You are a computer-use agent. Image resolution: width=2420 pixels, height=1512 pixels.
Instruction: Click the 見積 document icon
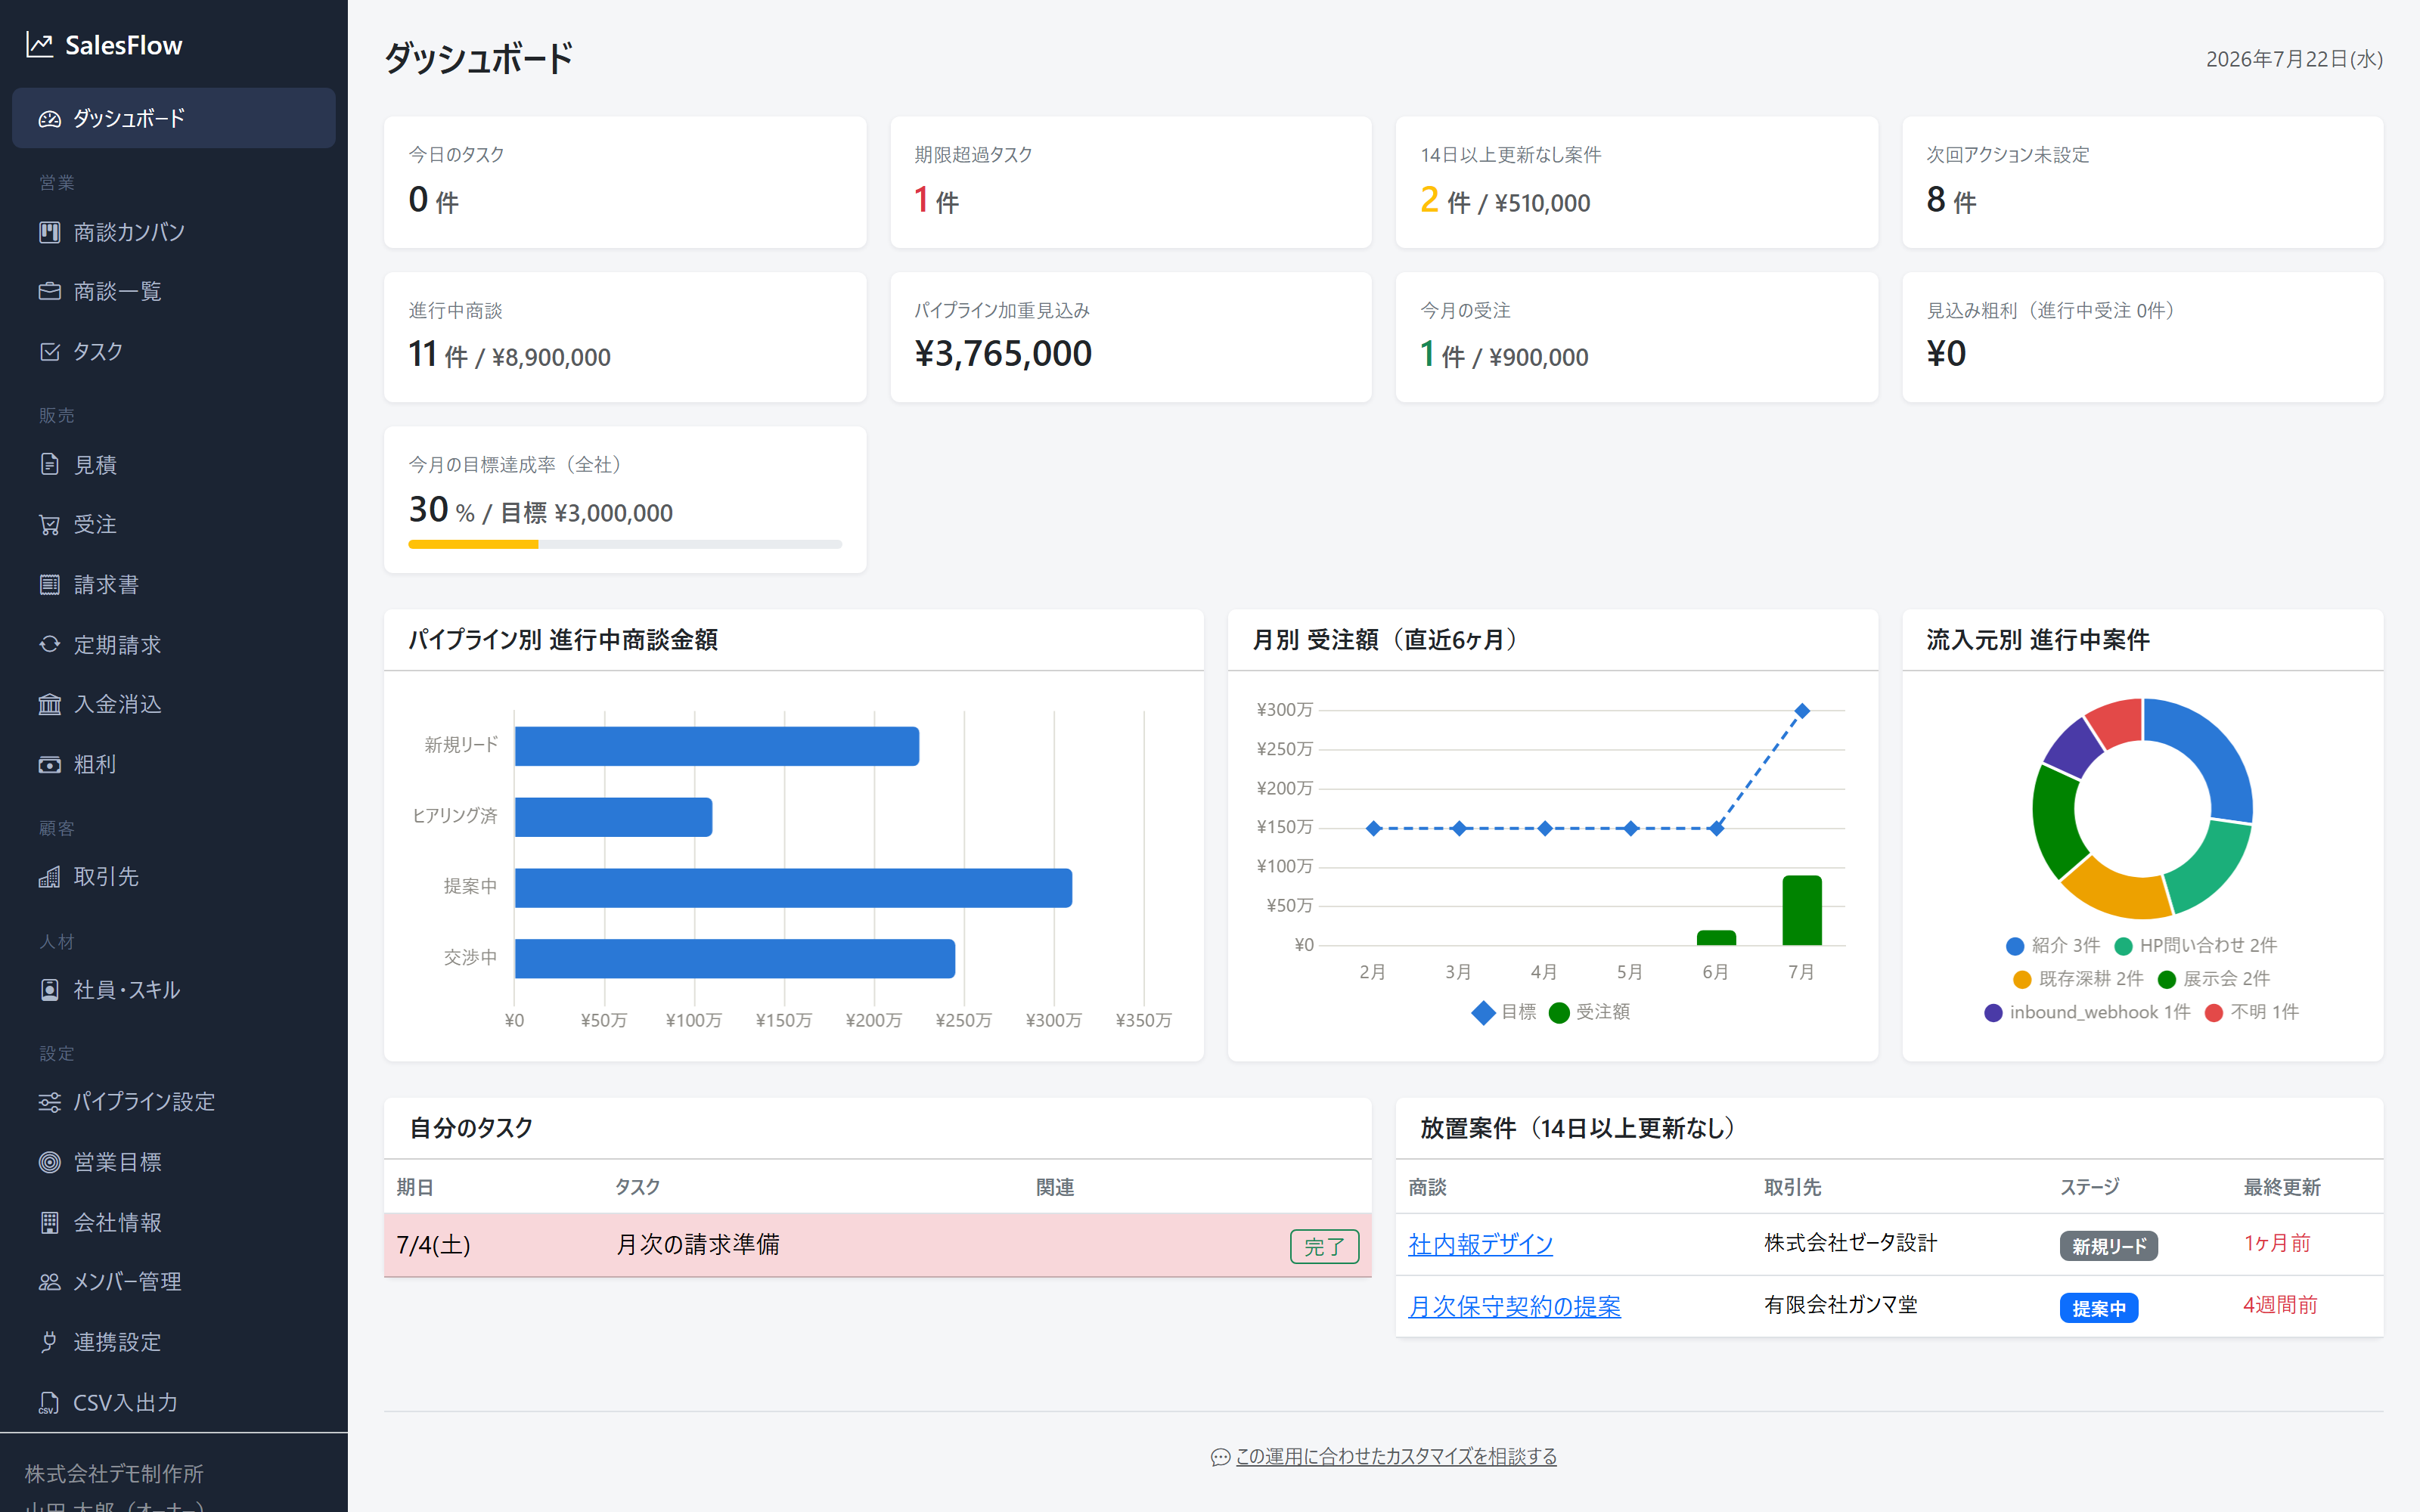tap(50, 464)
